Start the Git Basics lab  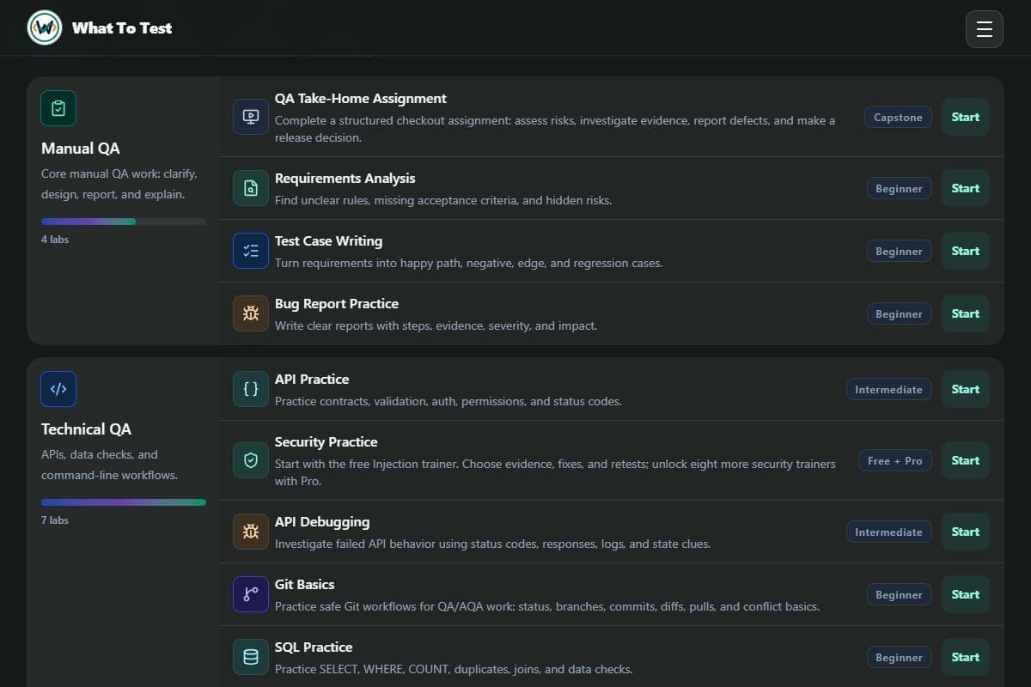pyautogui.click(x=966, y=594)
